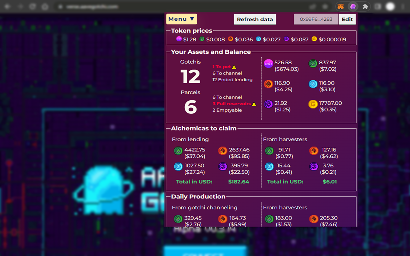Click the MetaMask fox extension icon
Viewport: 410px width, 256px height.
[341, 6]
